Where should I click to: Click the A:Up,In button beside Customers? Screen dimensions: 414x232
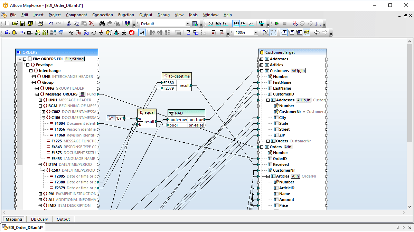[x=298, y=71]
